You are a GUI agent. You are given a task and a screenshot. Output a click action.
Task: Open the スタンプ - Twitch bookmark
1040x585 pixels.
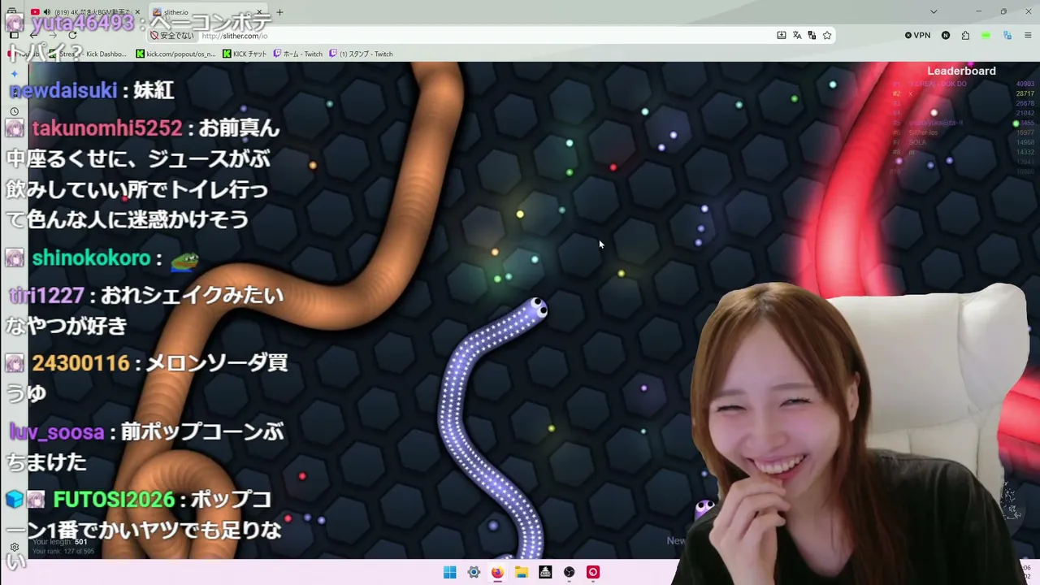[361, 54]
